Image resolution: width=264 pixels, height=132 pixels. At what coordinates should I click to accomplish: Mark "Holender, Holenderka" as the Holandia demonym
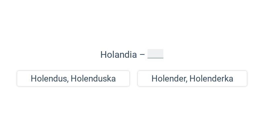pyautogui.click(x=192, y=79)
